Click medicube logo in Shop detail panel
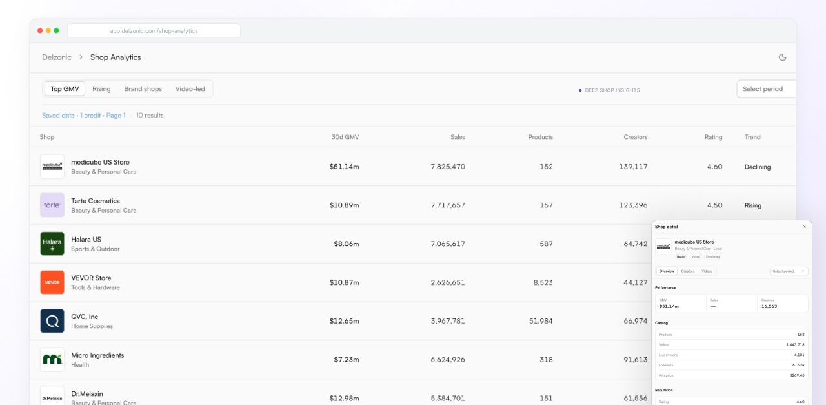Screen dimensions: 826x405 663,246
